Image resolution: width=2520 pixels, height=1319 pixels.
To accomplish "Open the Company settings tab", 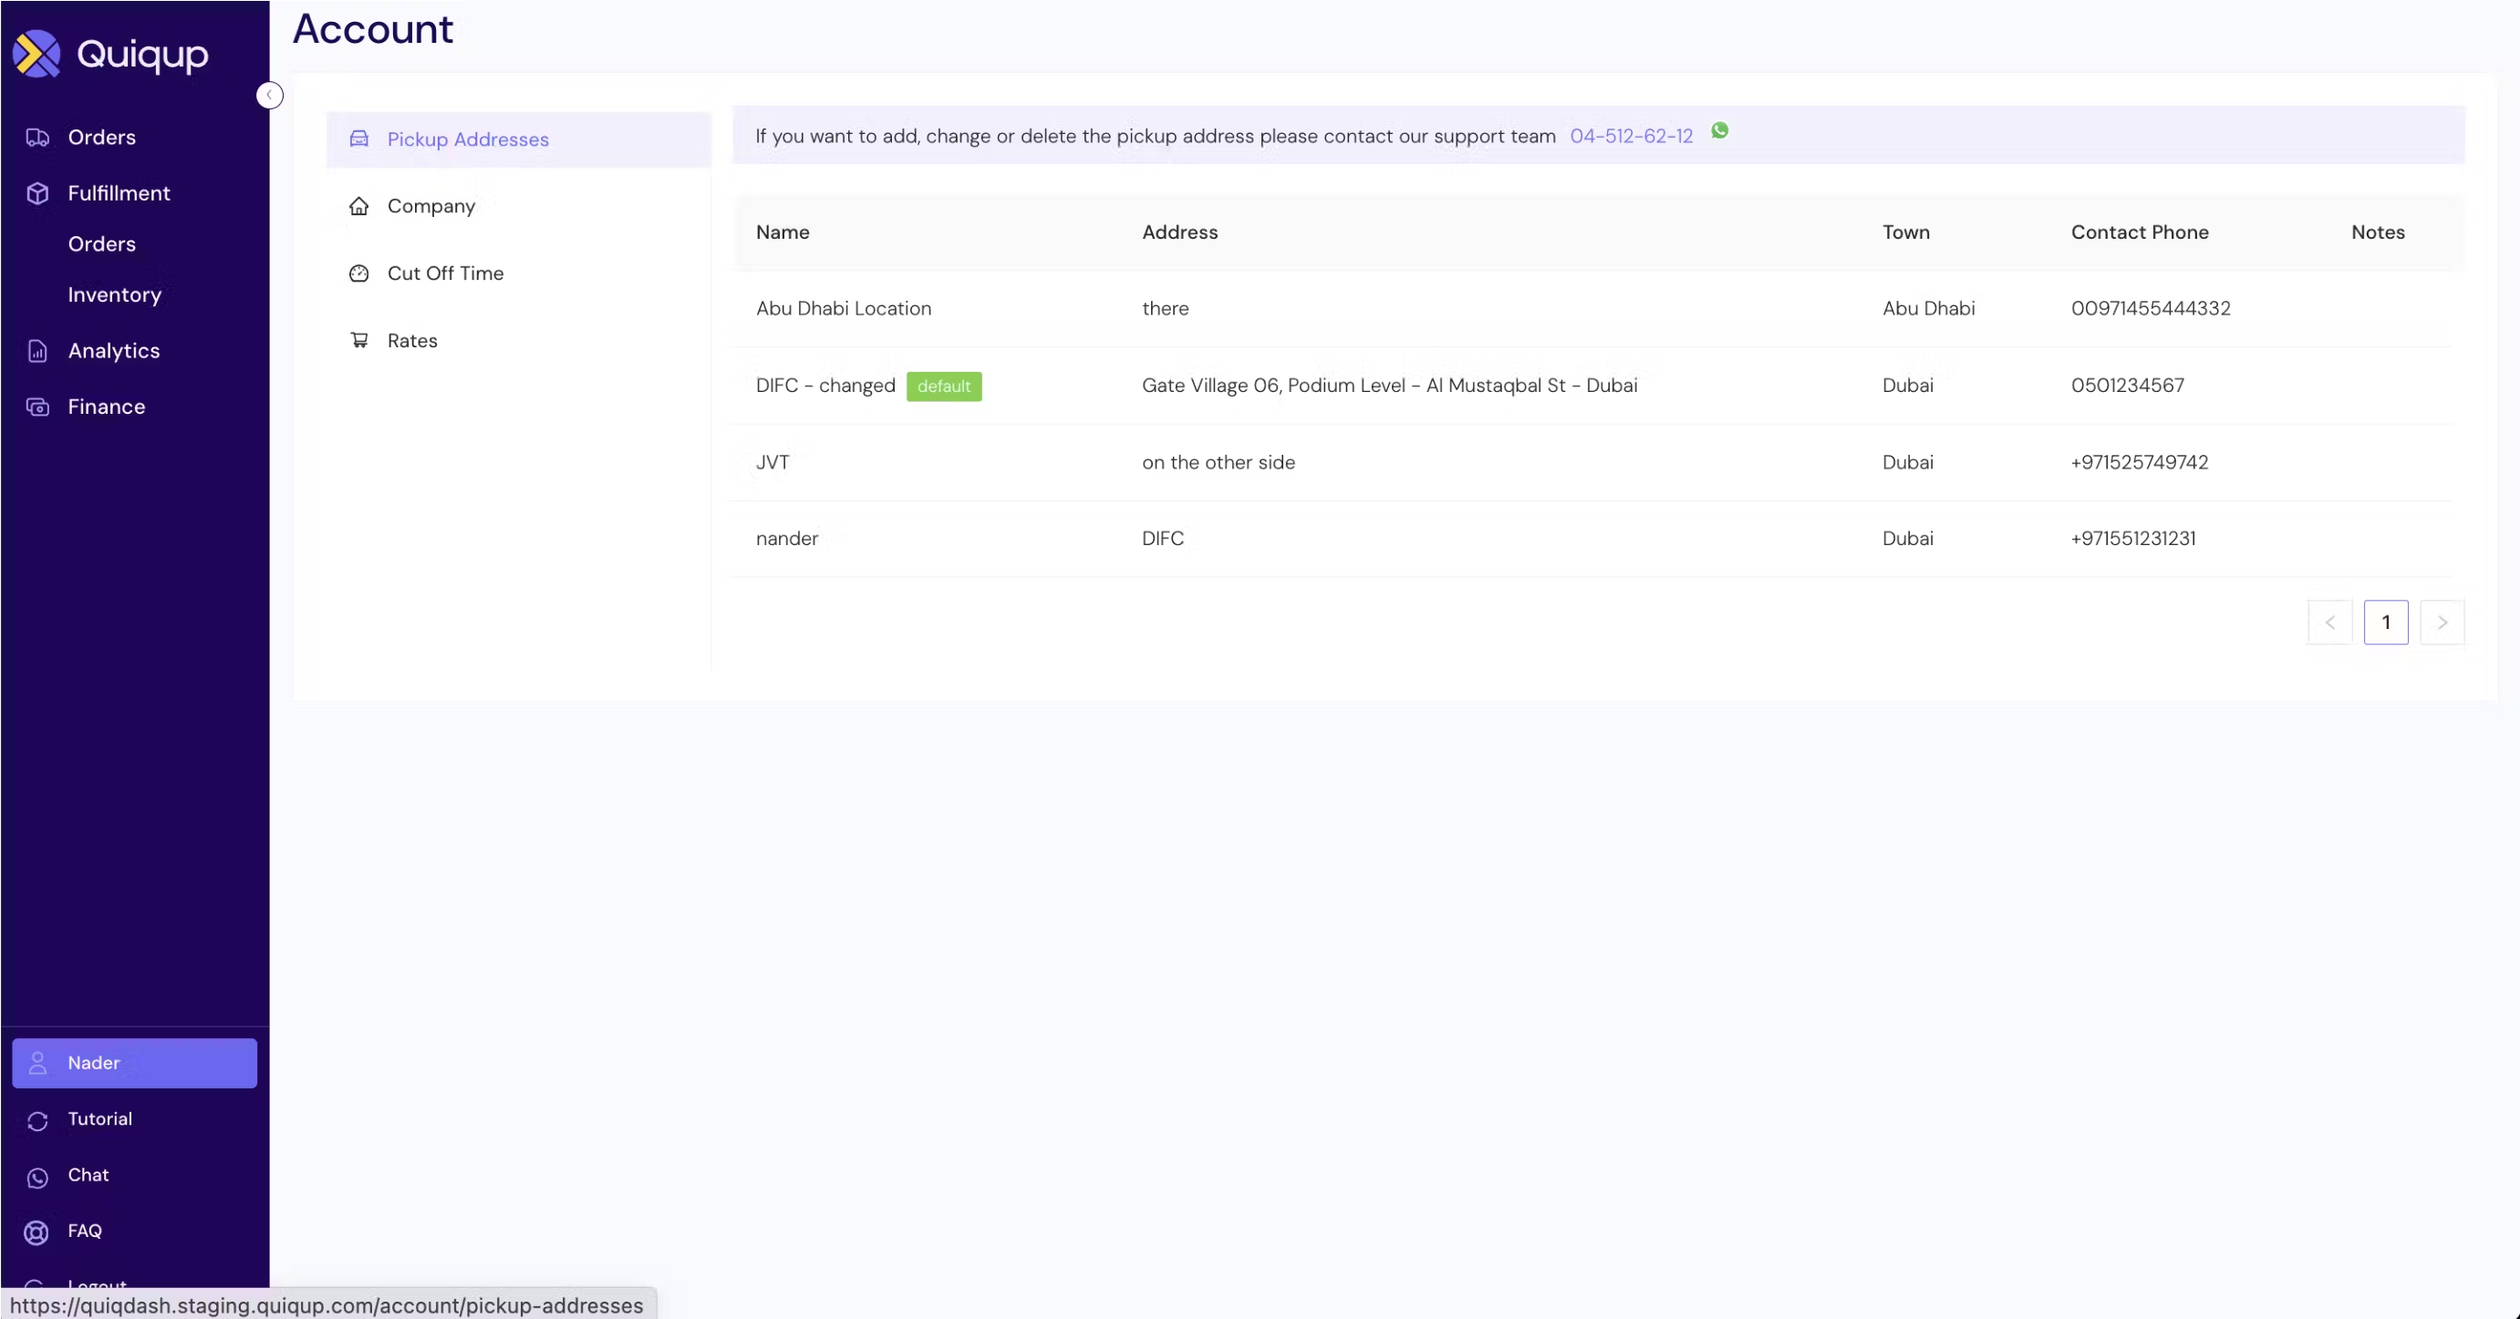I will click(430, 206).
